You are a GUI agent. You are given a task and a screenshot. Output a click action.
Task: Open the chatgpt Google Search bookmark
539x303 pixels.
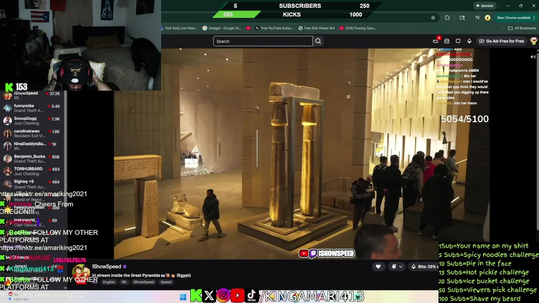coord(222,28)
